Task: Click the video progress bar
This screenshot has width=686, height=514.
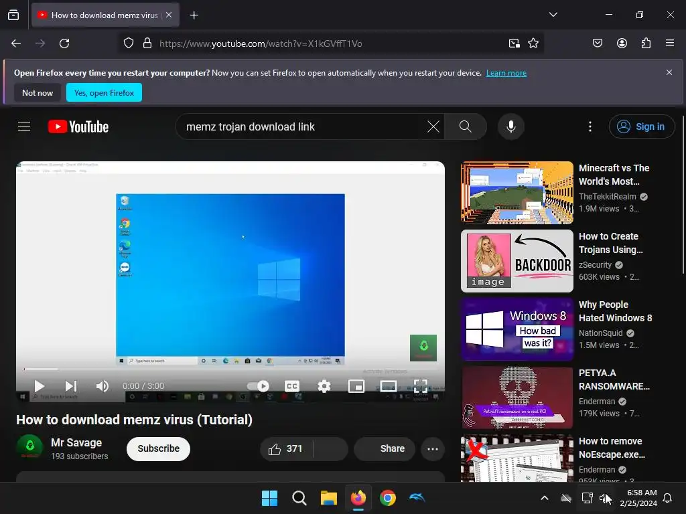Action: point(230,369)
